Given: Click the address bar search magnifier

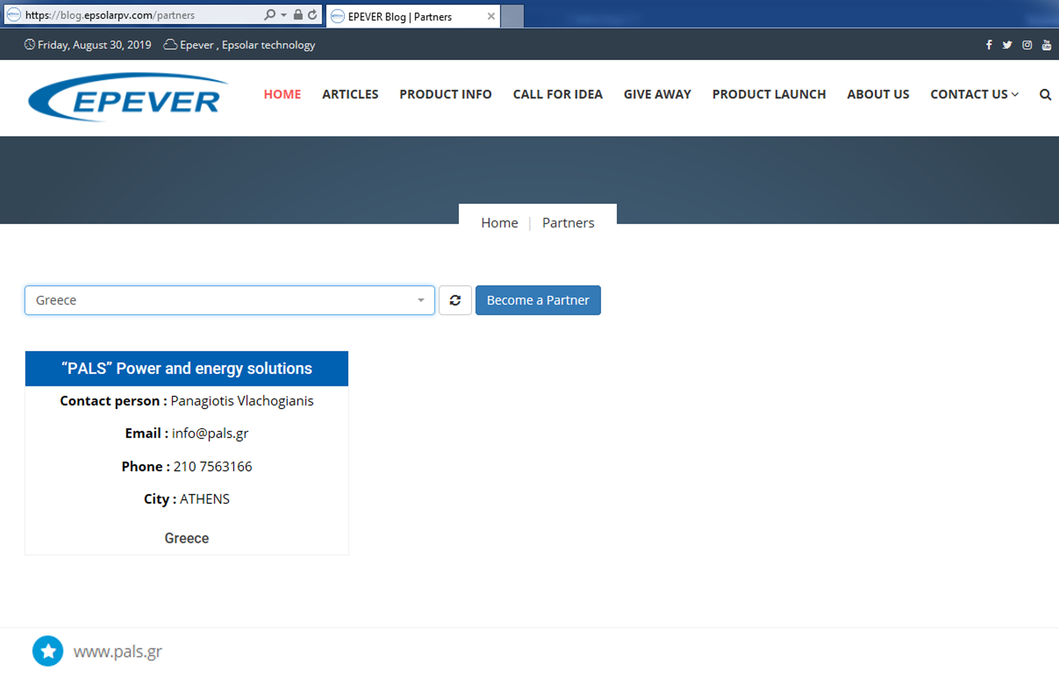Looking at the screenshot, I should [269, 15].
